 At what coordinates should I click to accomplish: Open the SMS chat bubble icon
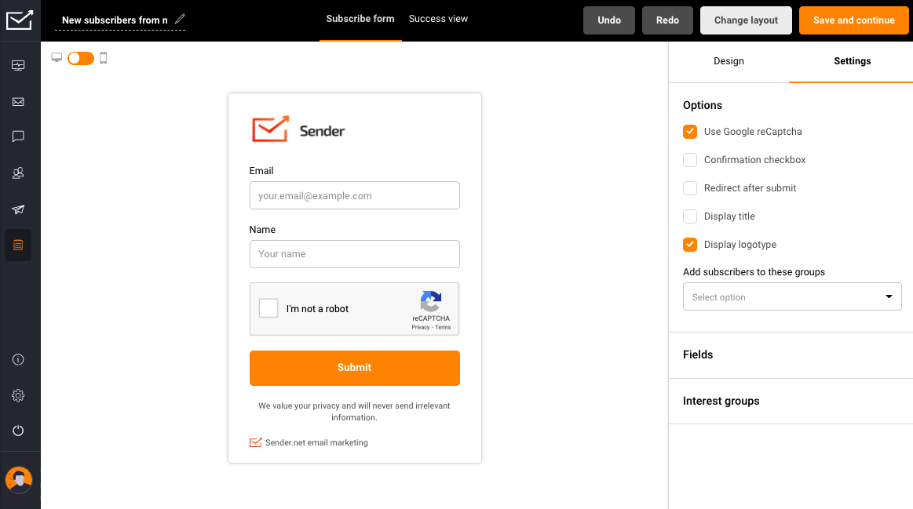(x=18, y=136)
